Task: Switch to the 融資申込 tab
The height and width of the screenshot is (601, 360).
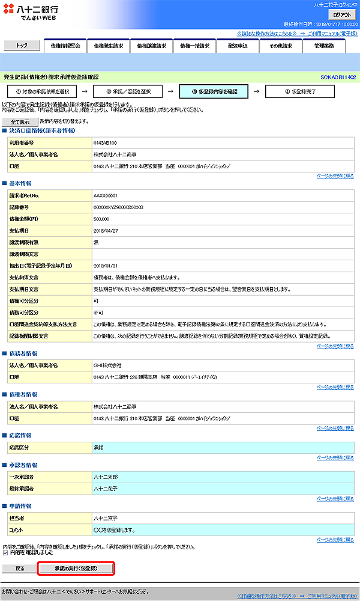Action: click(x=238, y=46)
